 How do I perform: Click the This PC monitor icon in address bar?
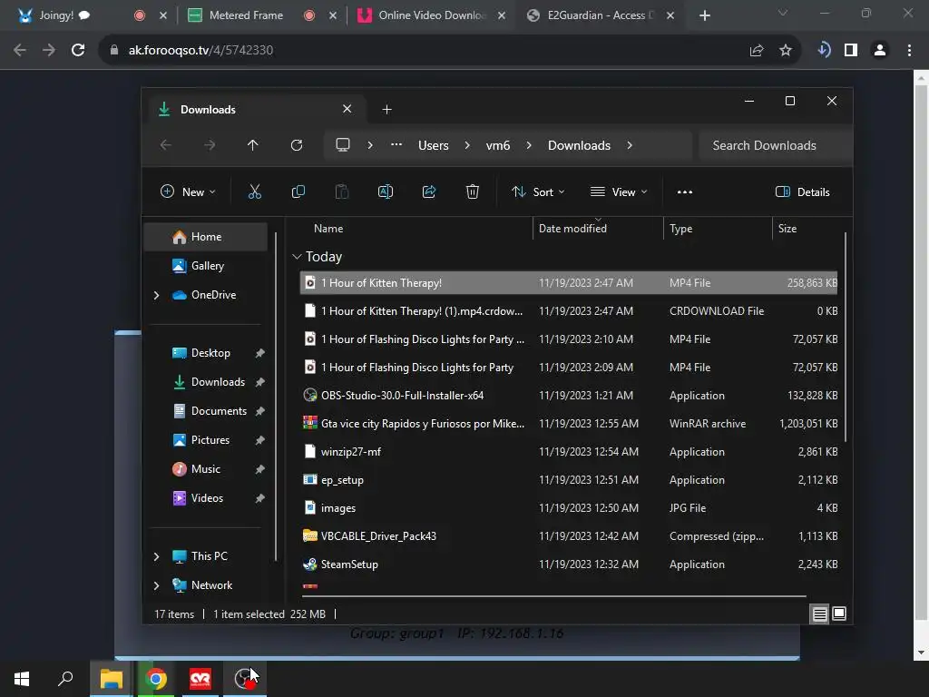pos(343,145)
